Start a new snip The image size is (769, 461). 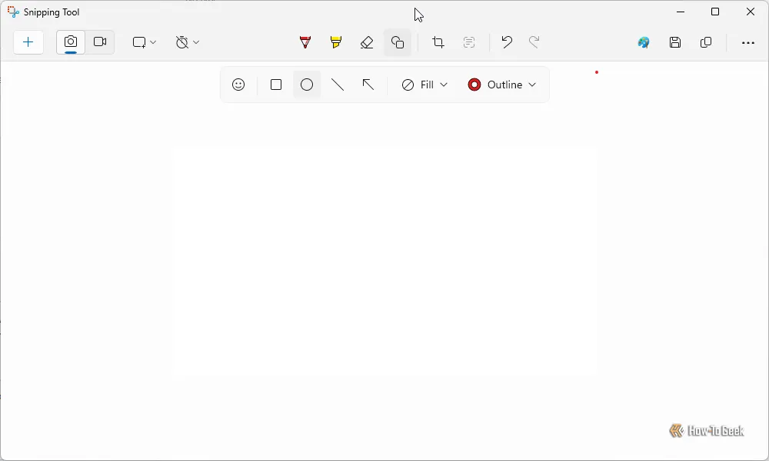28,42
